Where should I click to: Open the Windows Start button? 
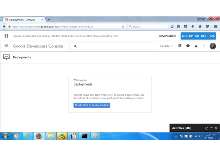point(5,136)
